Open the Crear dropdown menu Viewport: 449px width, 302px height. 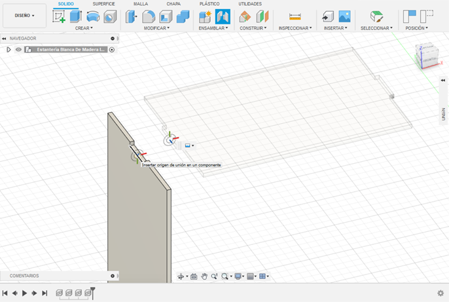click(x=84, y=28)
